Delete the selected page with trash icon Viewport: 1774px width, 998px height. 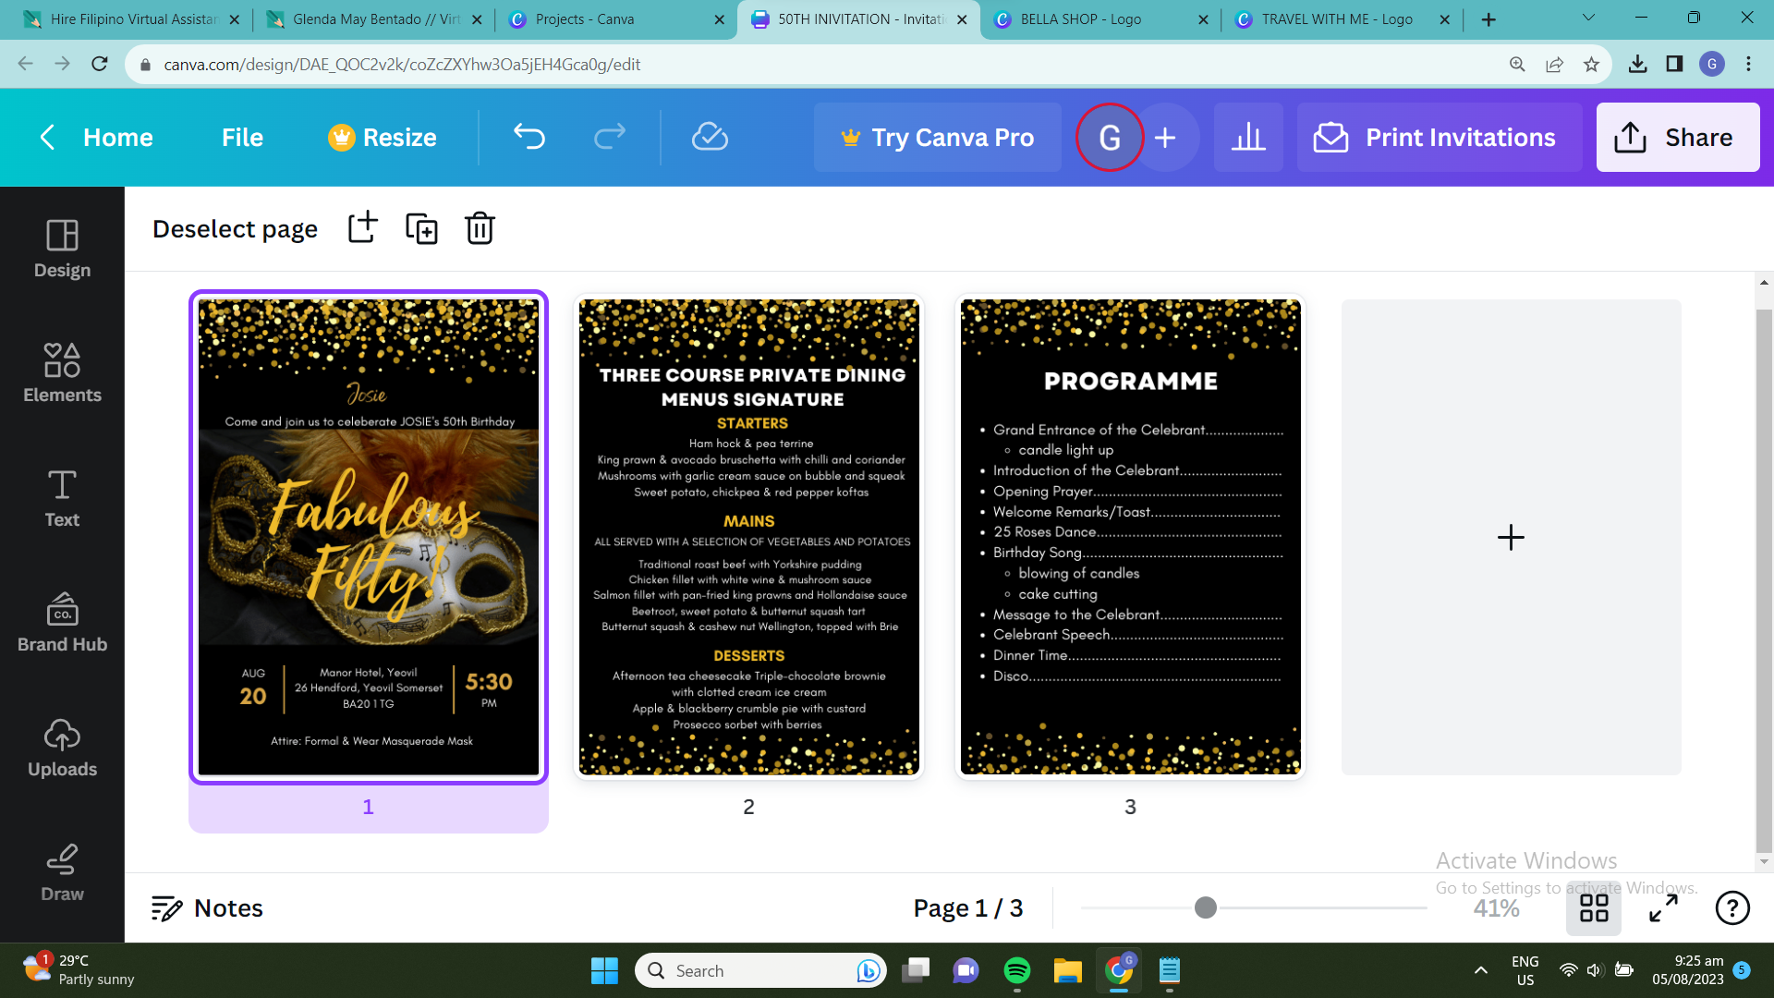480,227
